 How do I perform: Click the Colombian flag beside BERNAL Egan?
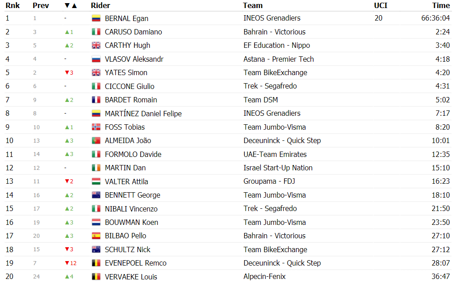[96, 18]
